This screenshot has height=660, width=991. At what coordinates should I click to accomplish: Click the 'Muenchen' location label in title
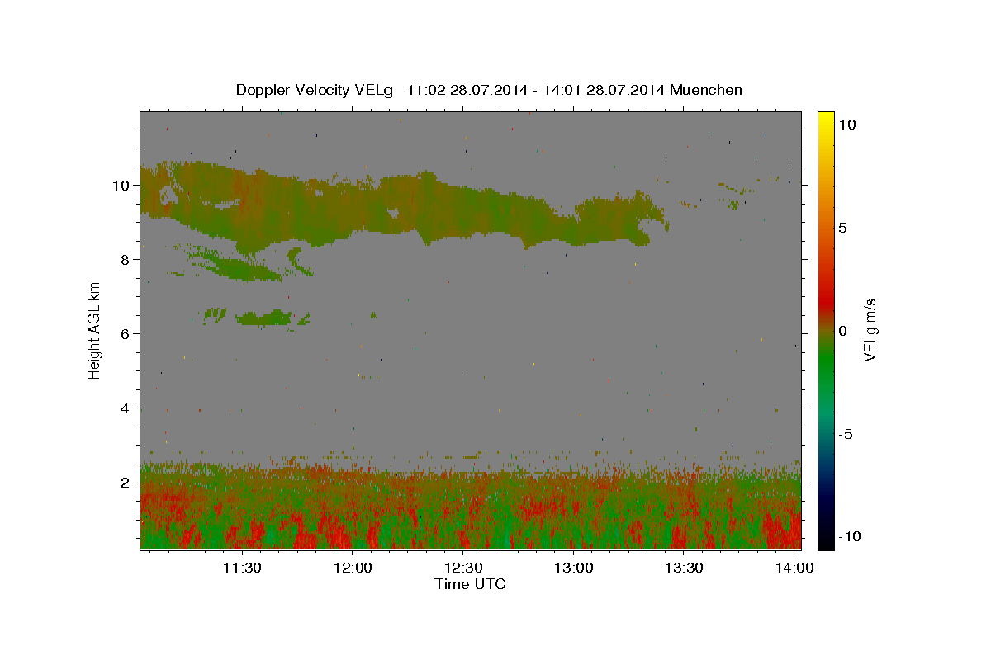point(707,90)
